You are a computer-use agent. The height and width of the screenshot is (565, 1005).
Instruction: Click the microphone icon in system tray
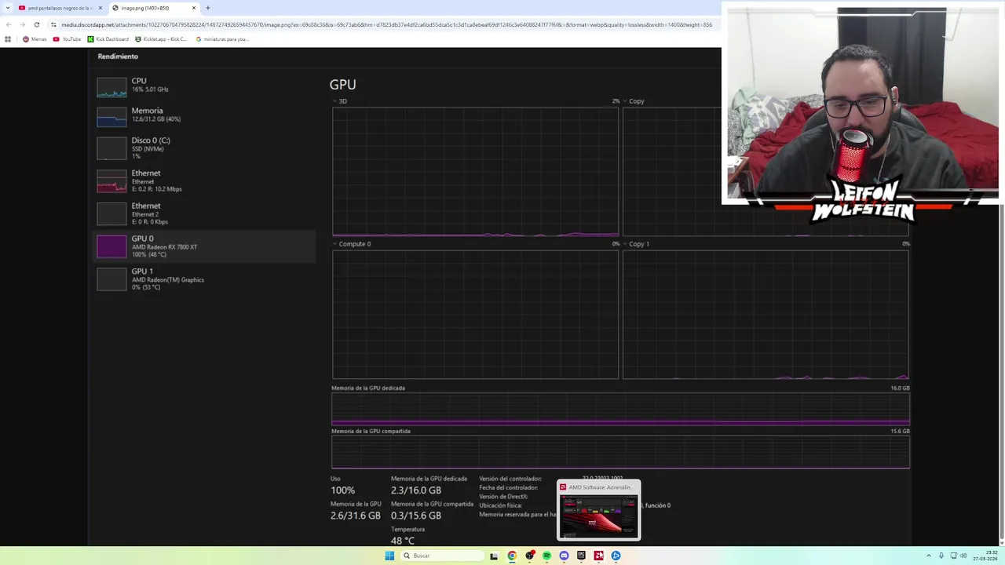941,556
